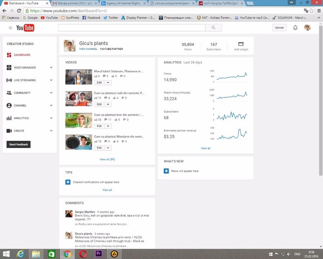Viewport: 323px width, 259px height.
Task: Click View all under Analytics
Action: (x=206, y=148)
